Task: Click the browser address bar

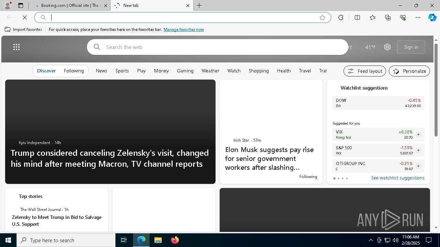Action: 182,17
